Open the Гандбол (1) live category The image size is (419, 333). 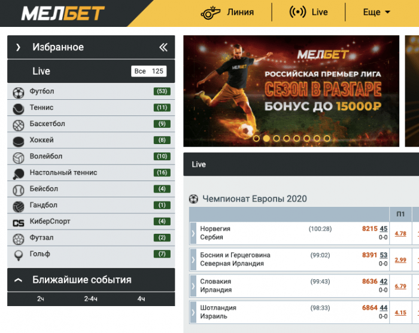(91, 206)
